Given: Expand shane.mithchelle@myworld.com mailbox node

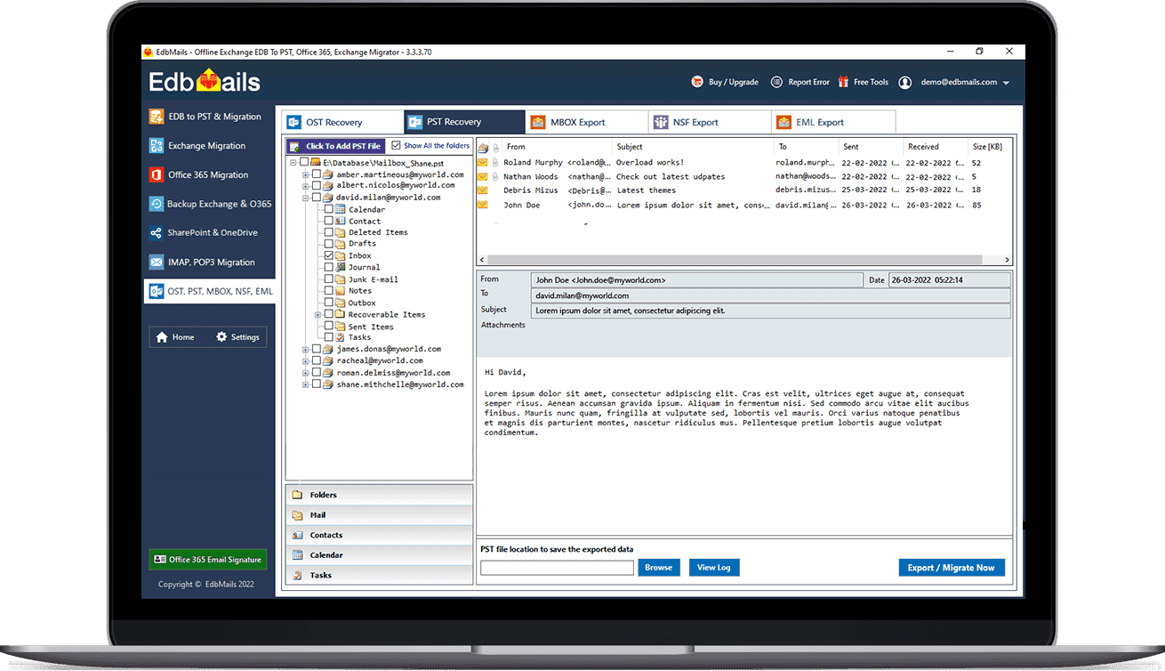Looking at the screenshot, I should [x=306, y=384].
